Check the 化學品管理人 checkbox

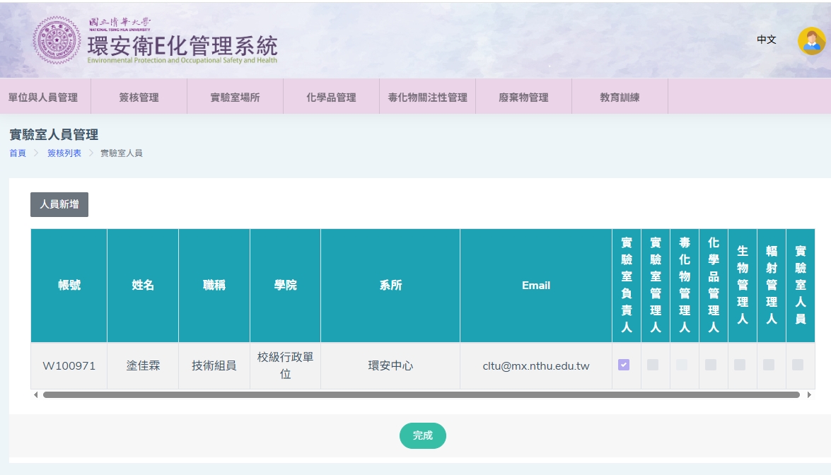click(710, 365)
